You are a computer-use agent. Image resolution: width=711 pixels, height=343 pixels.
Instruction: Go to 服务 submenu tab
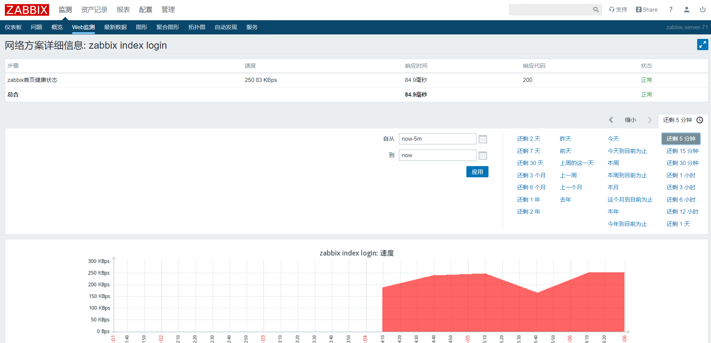pos(252,27)
